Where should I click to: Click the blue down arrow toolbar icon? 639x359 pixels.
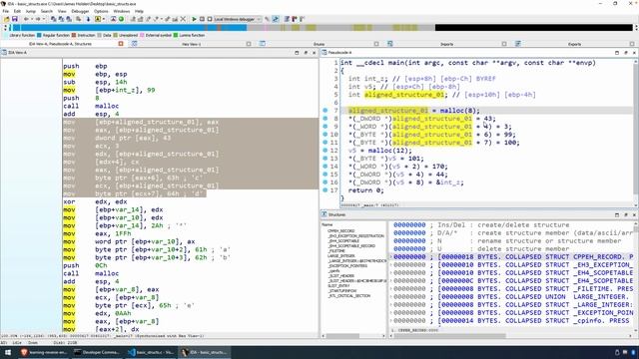click(x=88, y=19)
